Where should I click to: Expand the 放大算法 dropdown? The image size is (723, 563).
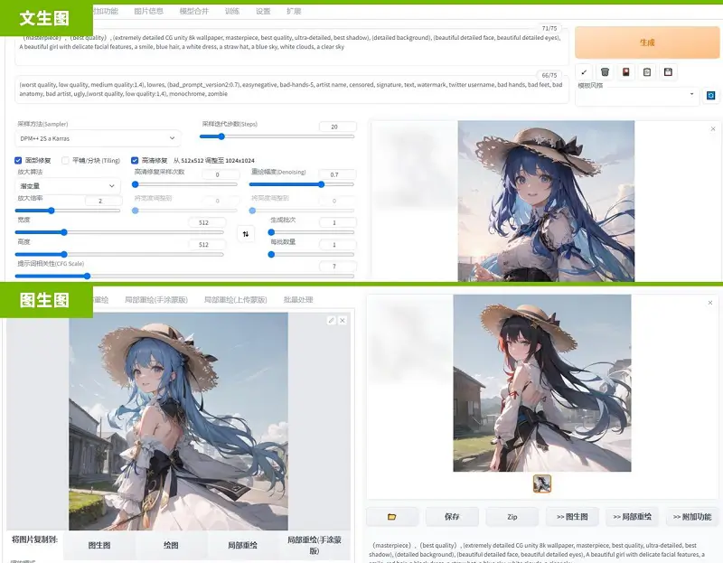(67, 185)
